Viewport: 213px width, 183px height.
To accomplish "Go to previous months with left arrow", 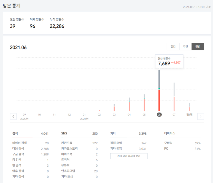I will (x=13, y=116).
